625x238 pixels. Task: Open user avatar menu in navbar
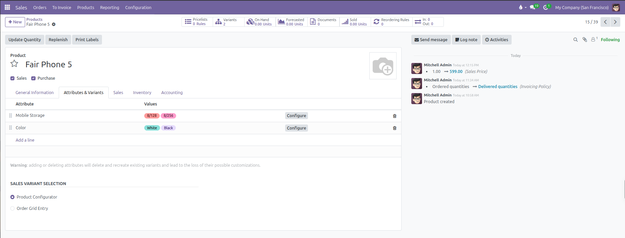pos(616,7)
